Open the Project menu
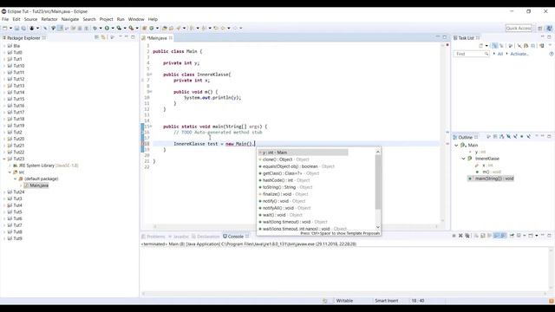Screen dimensions: 555x312 coord(106,19)
